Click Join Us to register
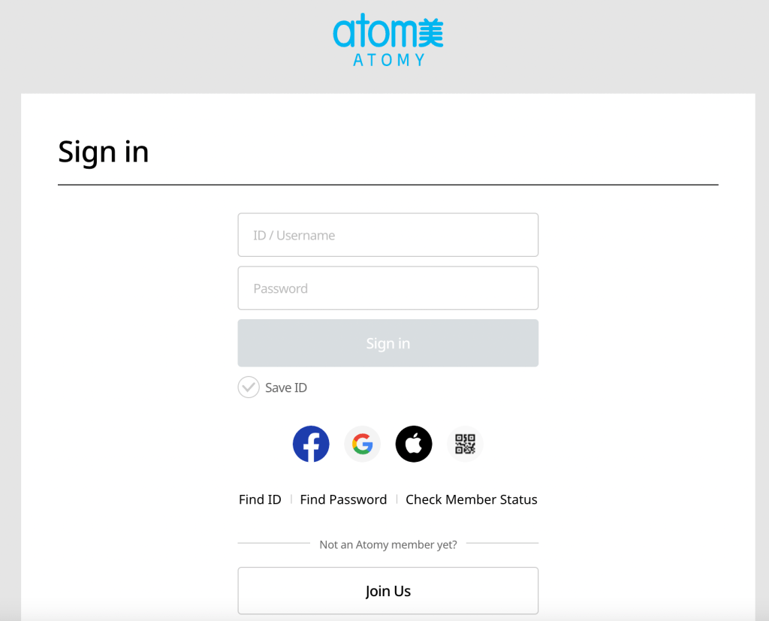The width and height of the screenshot is (769, 621). (388, 590)
